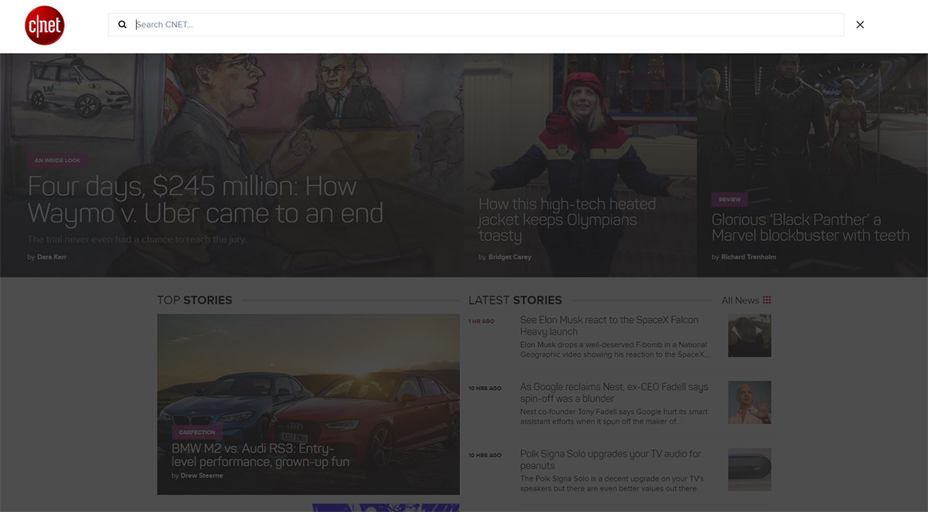The height and width of the screenshot is (512, 928).
Task: Click the CNET logo
Action: pos(44,25)
